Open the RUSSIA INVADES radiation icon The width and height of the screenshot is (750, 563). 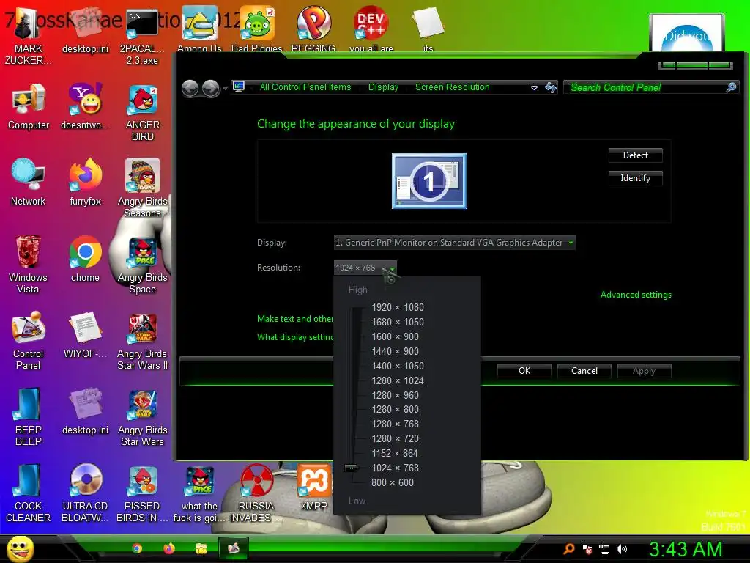click(256, 493)
